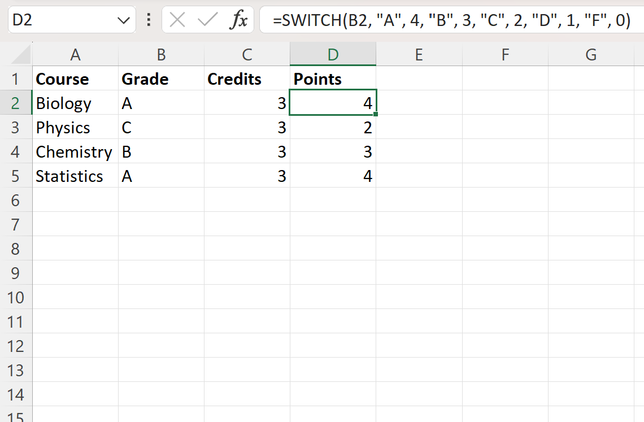
Task: Click the SWITCH formula in the formula bar
Action: [451, 20]
